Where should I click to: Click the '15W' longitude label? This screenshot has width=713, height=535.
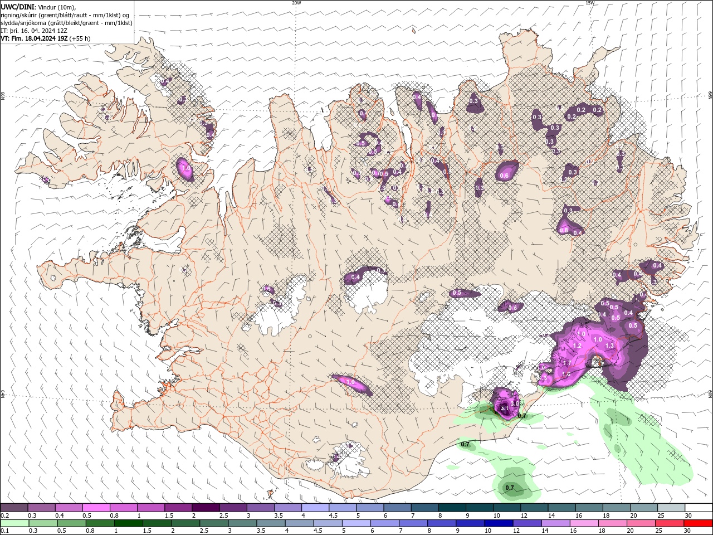pyautogui.click(x=590, y=3)
